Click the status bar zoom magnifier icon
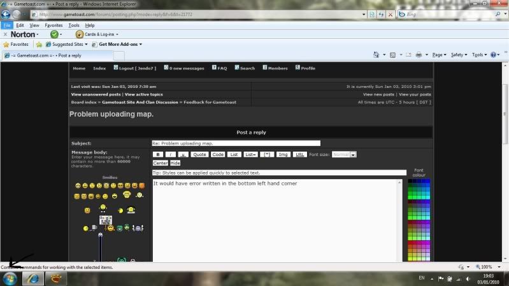This screenshot has height=286, width=509. click(478, 267)
